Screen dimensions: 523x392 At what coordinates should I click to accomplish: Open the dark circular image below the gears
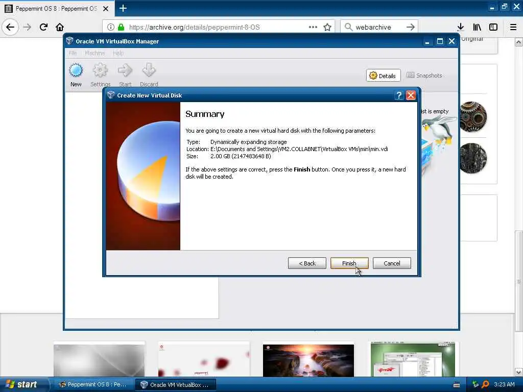click(473, 158)
